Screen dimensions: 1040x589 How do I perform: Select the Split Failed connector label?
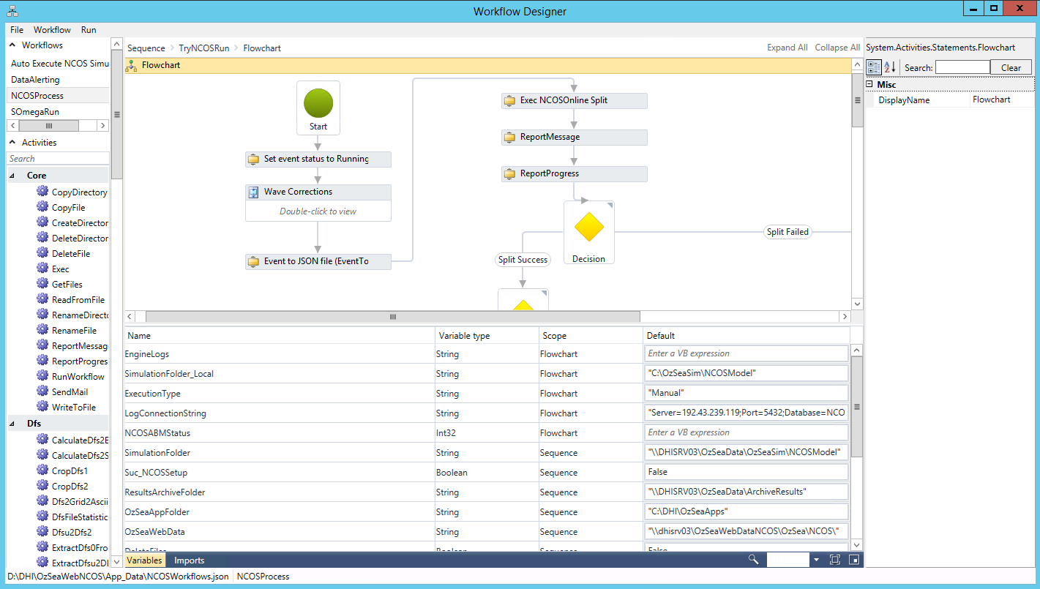(x=788, y=232)
